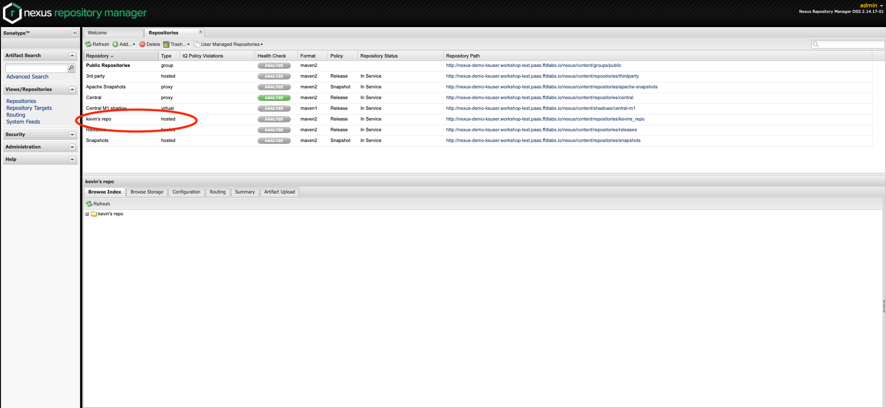The width and height of the screenshot is (886, 408).
Task: Open the Configuration tab
Action: pyautogui.click(x=186, y=192)
